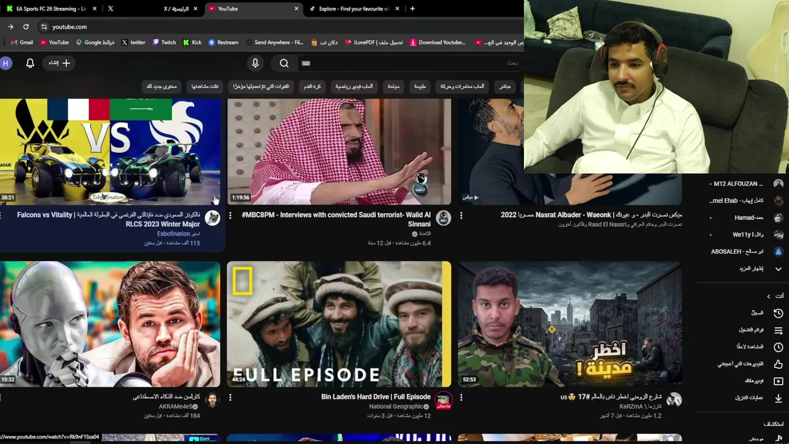Screen dimensions: 789x444
Task: Open the Carlsen versus AI chess thumbnail
Action: (x=110, y=324)
